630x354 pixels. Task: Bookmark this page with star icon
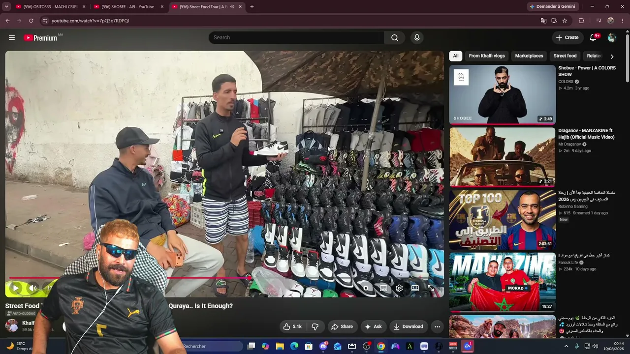tap(565, 21)
